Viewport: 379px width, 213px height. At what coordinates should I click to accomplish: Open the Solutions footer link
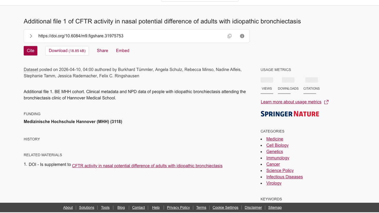[87, 208]
